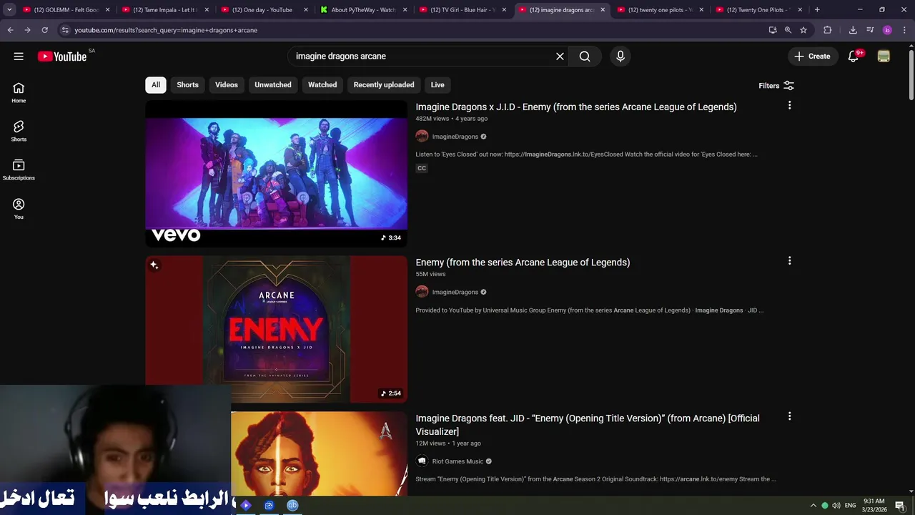Open the vevo Enemy video thumbnail
The width and height of the screenshot is (915, 515).
click(276, 174)
